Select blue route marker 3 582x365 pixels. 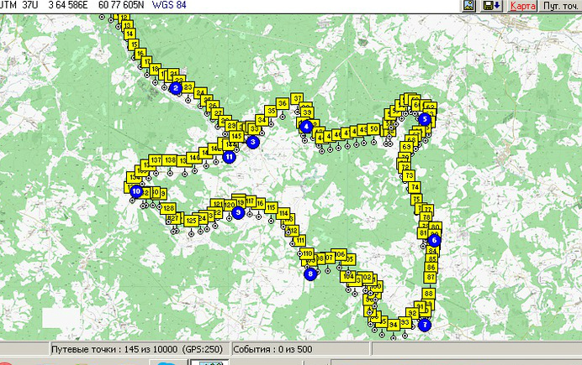[253, 142]
